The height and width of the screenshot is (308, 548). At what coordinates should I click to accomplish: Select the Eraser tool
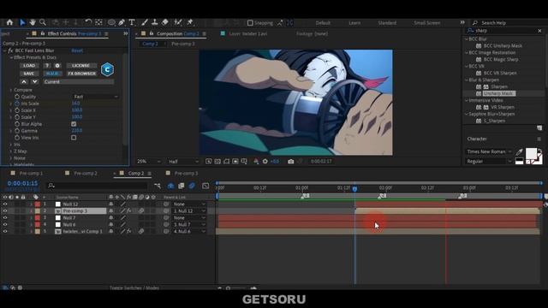point(165,22)
